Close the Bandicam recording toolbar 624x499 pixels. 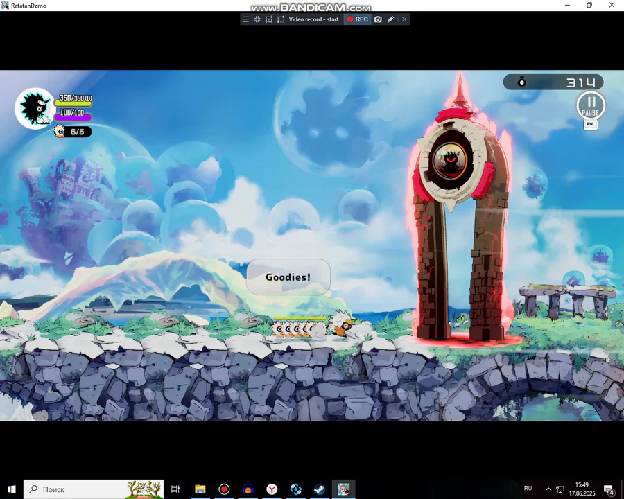404,19
